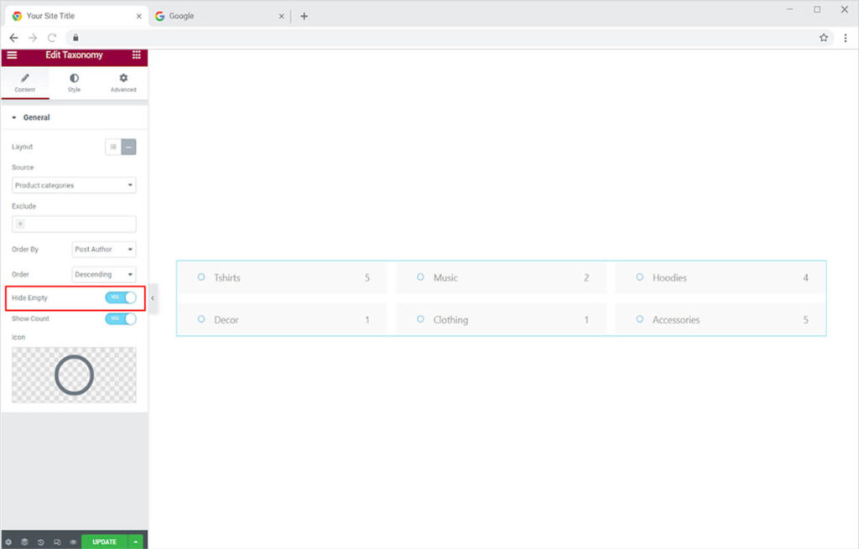The width and height of the screenshot is (859, 549).
Task: Open the Order By dropdown
Action: tap(104, 249)
